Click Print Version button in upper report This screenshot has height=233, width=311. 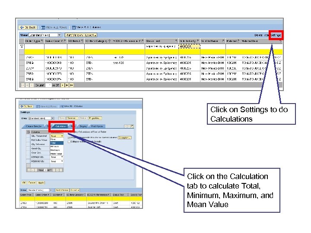74,35
